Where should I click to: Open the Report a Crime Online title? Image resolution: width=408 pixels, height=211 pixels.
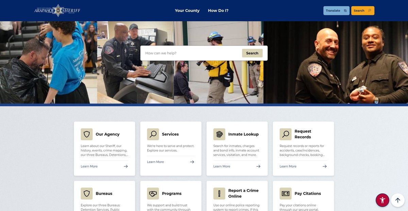243,193
